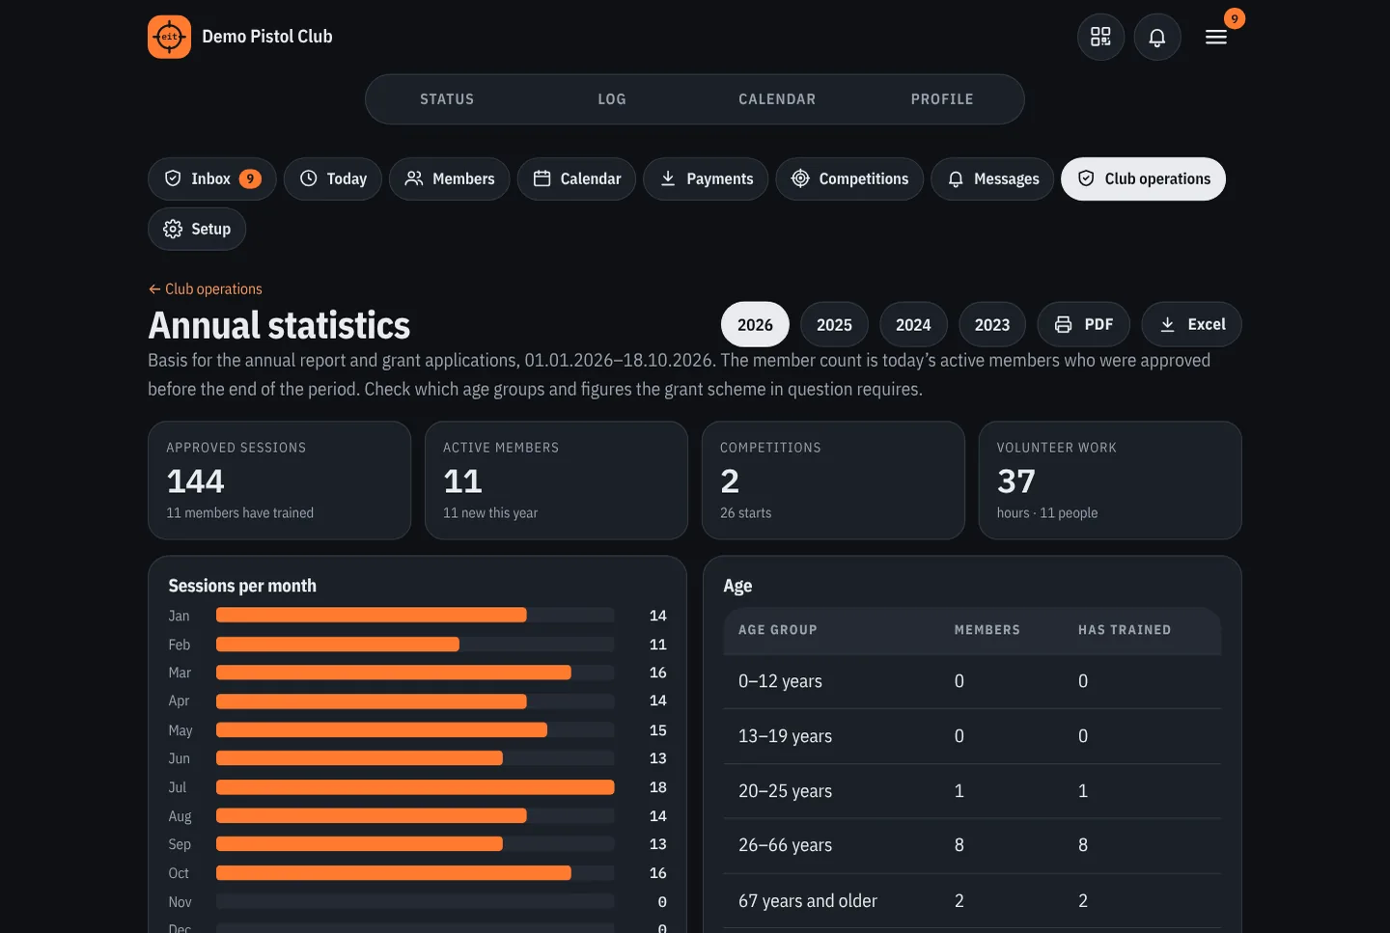Open the Messages section
1390x933 pixels.
(992, 178)
